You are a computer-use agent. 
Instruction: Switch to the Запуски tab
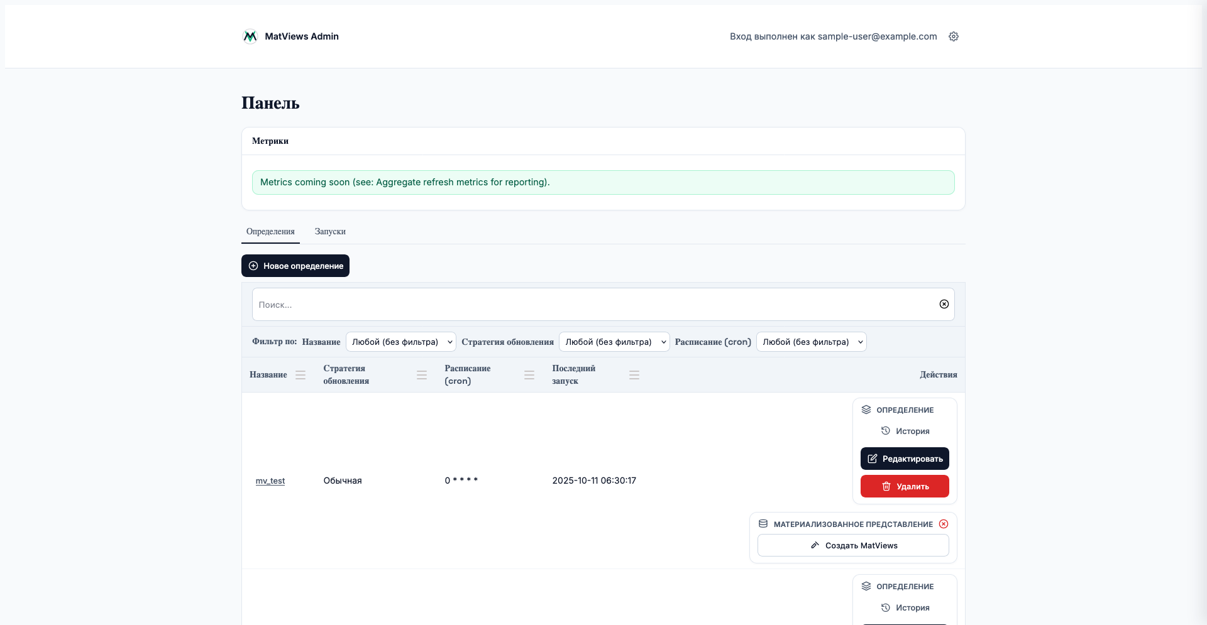pos(330,232)
